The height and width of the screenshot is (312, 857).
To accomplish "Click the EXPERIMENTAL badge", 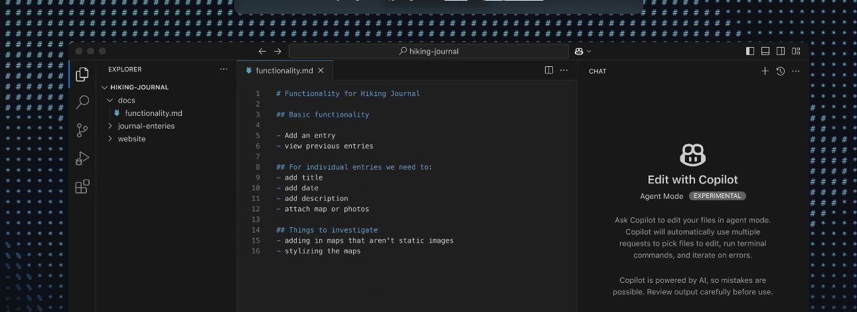I will point(717,196).
